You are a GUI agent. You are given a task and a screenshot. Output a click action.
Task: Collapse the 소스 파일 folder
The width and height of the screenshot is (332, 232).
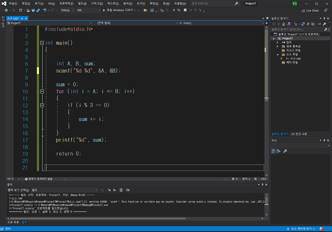pos(278,54)
